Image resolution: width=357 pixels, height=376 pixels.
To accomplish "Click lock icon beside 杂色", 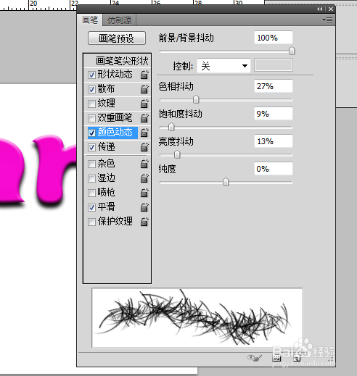I will click(144, 164).
